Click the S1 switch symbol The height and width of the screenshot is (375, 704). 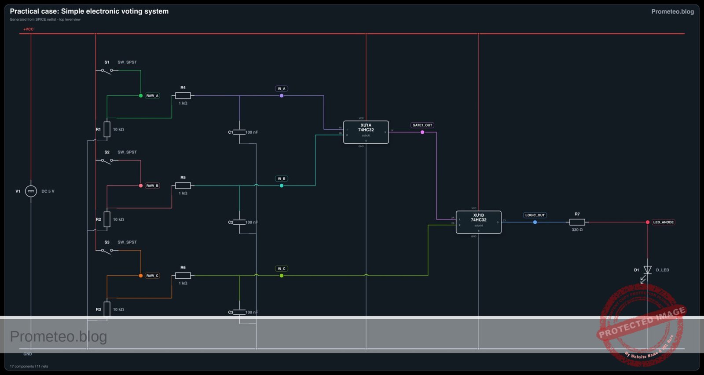[107, 71]
